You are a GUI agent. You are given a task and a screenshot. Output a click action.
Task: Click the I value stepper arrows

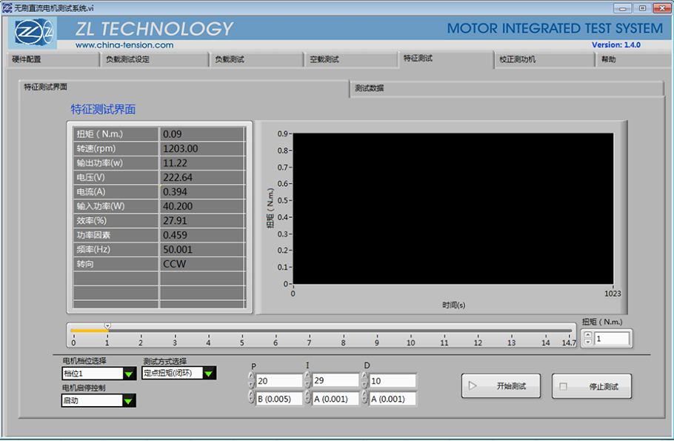pyautogui.click(x=307, y=381)
